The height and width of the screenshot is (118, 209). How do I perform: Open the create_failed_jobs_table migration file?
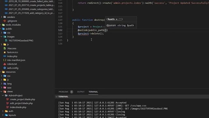(x=31, y=1)
